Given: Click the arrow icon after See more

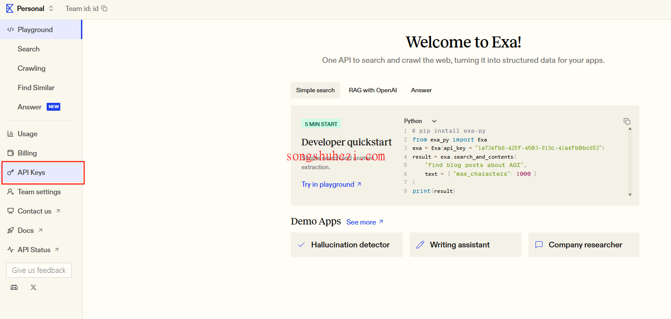Looking at the screenshot, I should 381,221.
